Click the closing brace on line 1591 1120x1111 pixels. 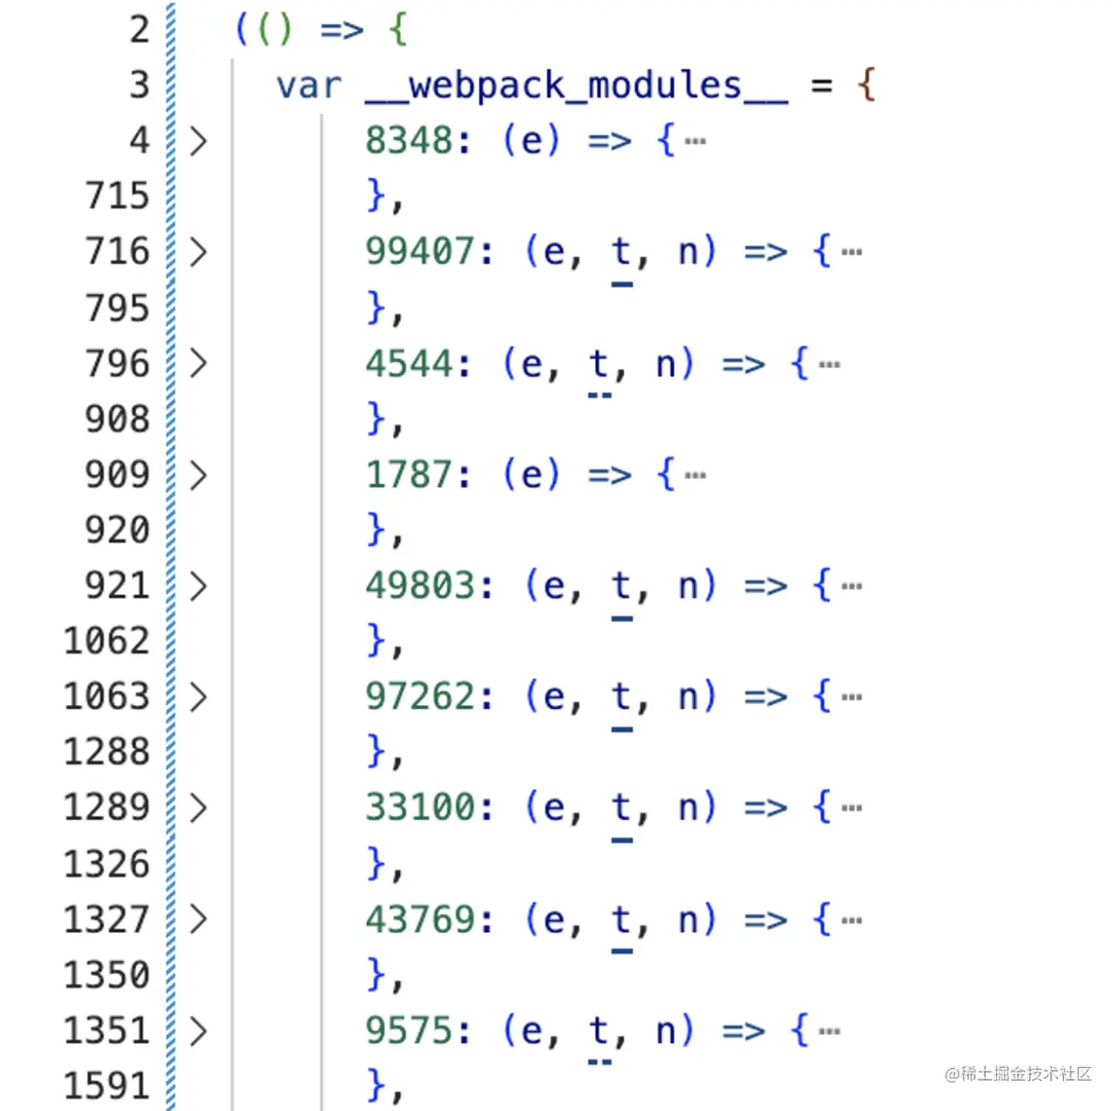coord(376,1087)
